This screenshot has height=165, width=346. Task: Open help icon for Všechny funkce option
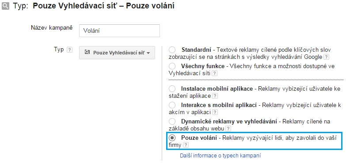tap(214, 73)
